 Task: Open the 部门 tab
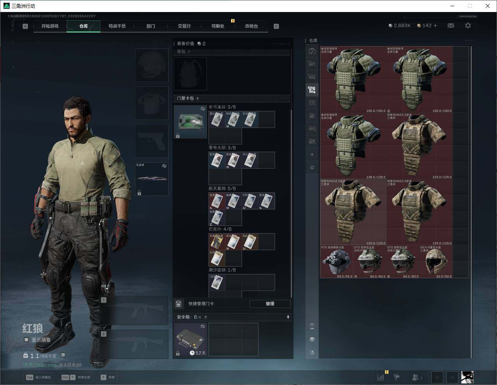(x=151, y=26)
